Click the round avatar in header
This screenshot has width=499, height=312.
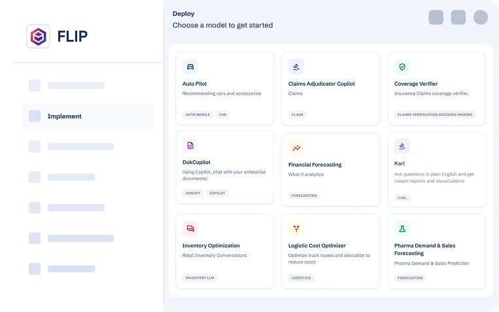(x=481, y=18)
